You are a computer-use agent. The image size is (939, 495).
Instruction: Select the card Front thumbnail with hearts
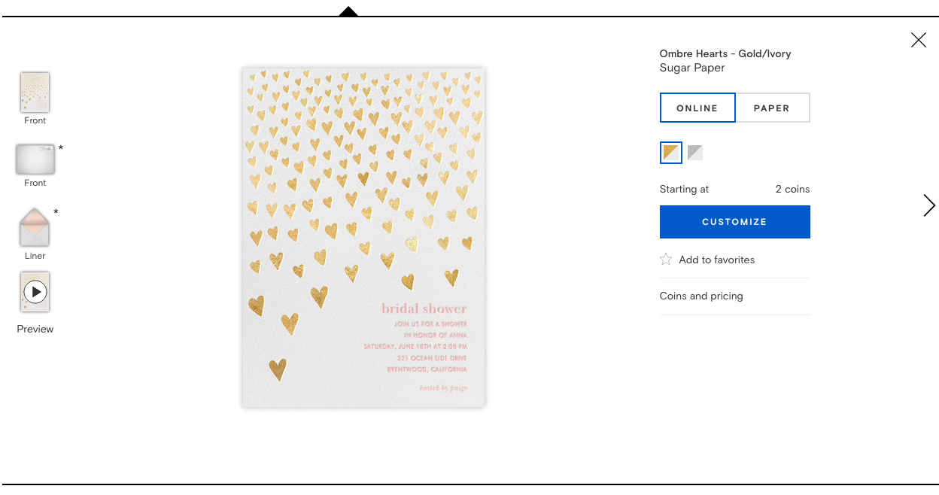pyautogui.click(x=35, y=92)
